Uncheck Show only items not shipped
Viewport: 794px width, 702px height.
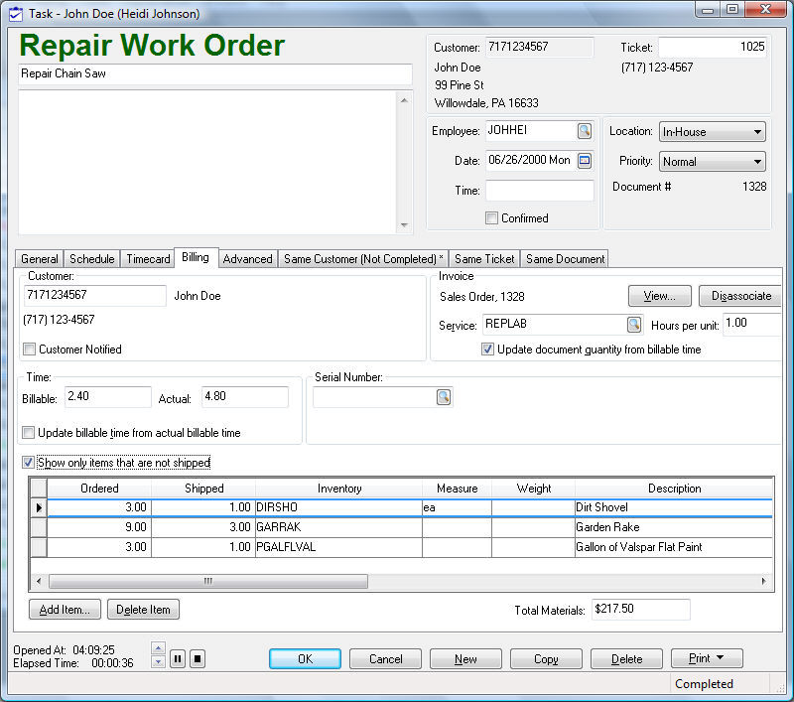28,463
